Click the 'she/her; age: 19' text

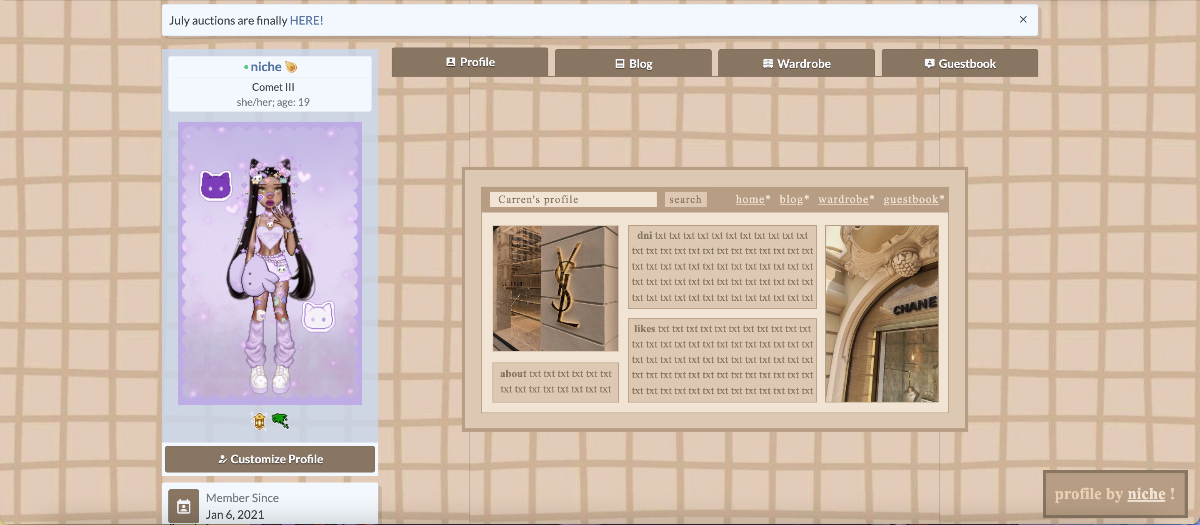273,102
